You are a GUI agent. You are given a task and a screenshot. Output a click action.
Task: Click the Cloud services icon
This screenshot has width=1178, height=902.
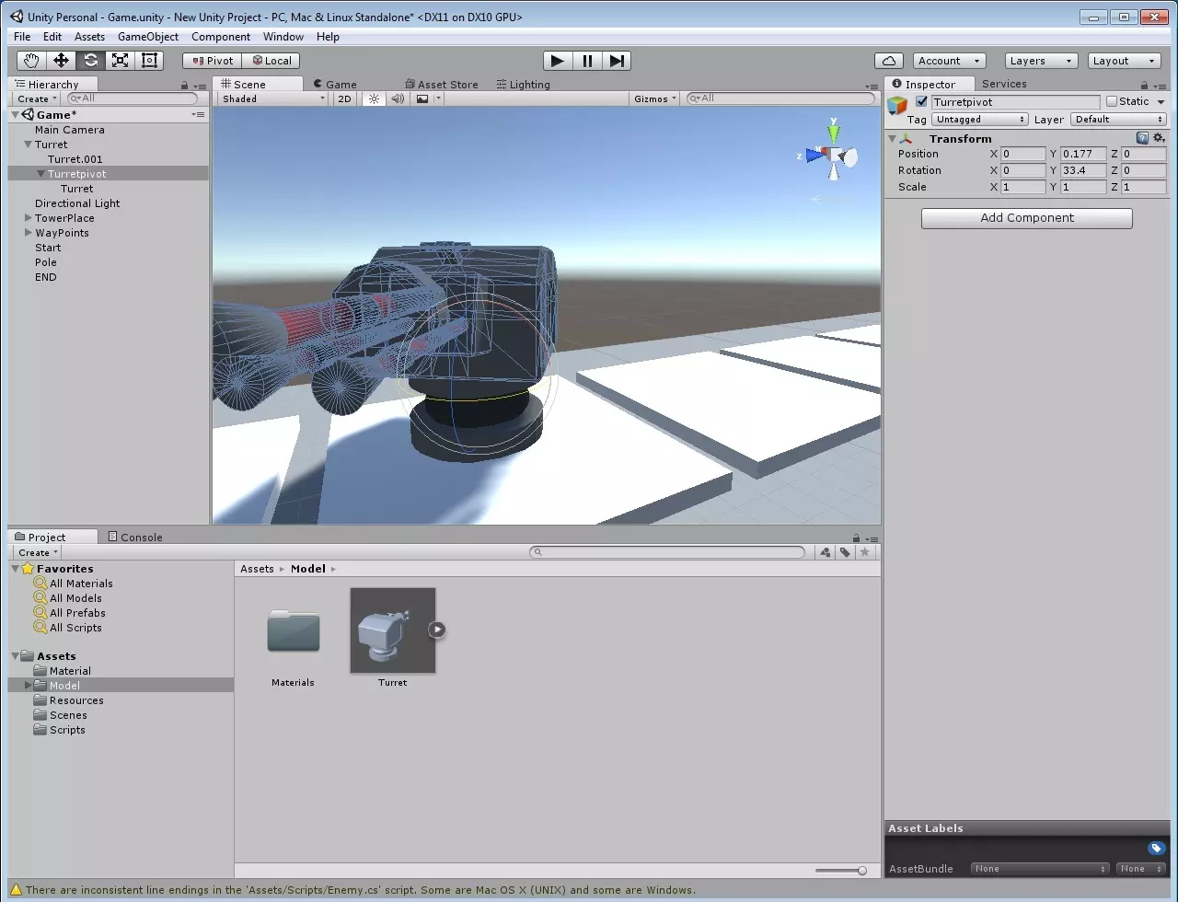[888, 61]
